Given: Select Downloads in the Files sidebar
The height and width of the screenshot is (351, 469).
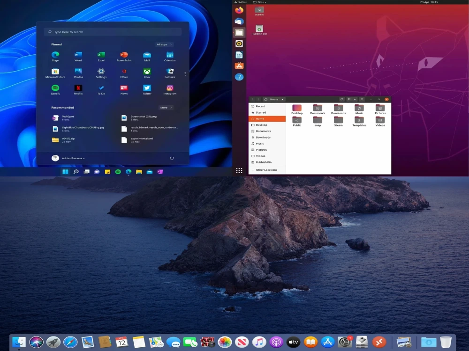Looking at the screenshot, I should pyautogui.click(x=267, y=137).
